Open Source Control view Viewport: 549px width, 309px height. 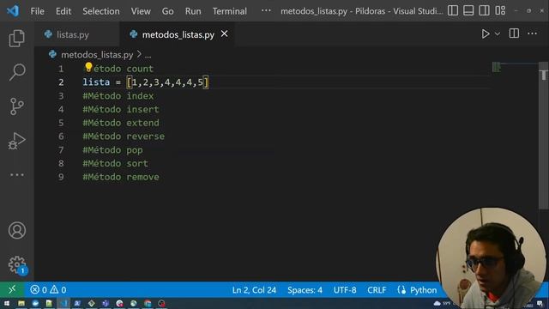pyautogui.click(x=16, y=106)
